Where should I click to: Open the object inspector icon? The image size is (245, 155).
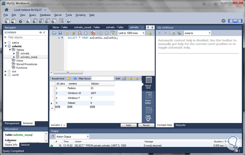[x=21, y=21]
